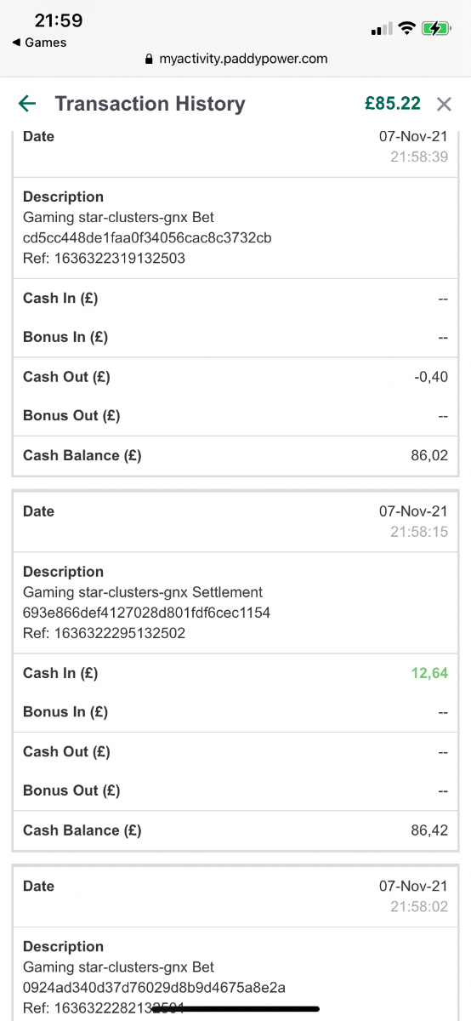This screenshot has height=1021, width=471.
Task: Tap the myactivity.paddypower.com address bar
Action: (x=235, y=59)
